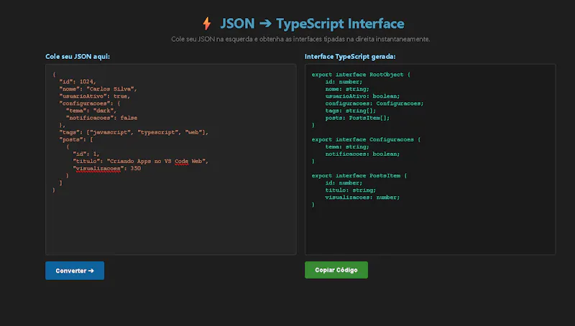Click the JSON line "visualizacoes": 350

tap(106, 169)
